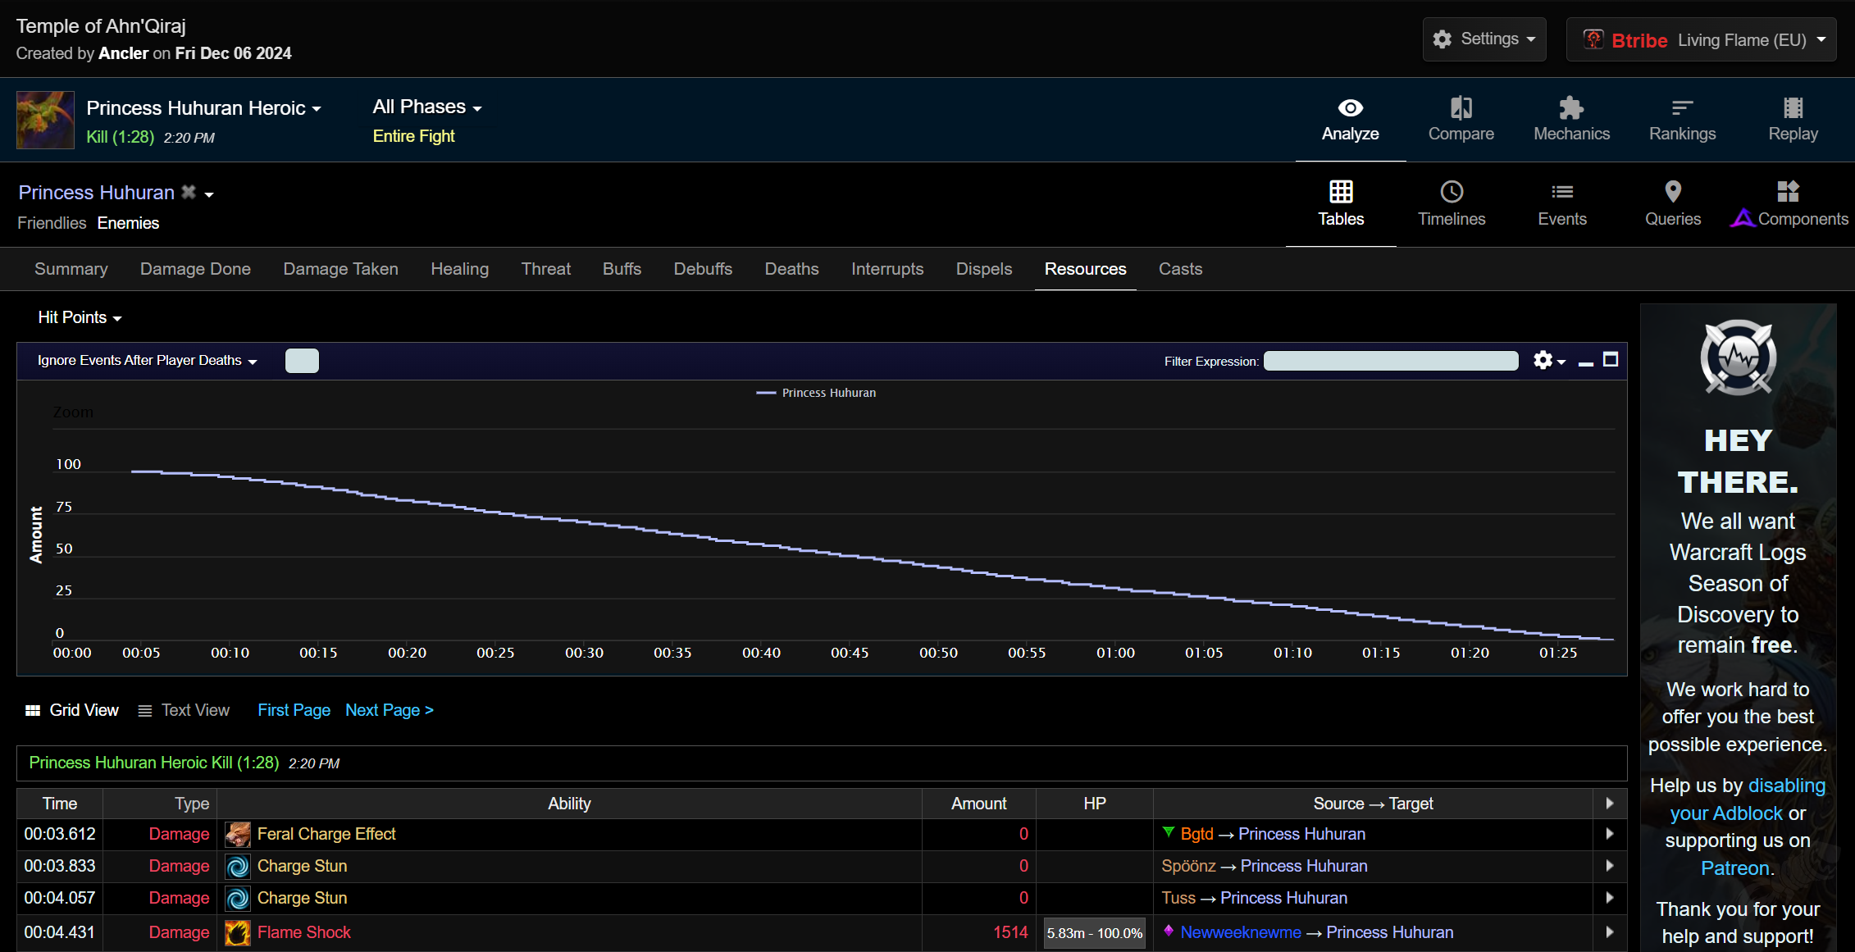
Task: Open the Healing tab
Action: click(x=459, y=269)
